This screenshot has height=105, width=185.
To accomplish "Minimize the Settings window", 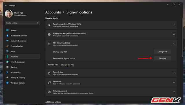I will tap(168, 5).
